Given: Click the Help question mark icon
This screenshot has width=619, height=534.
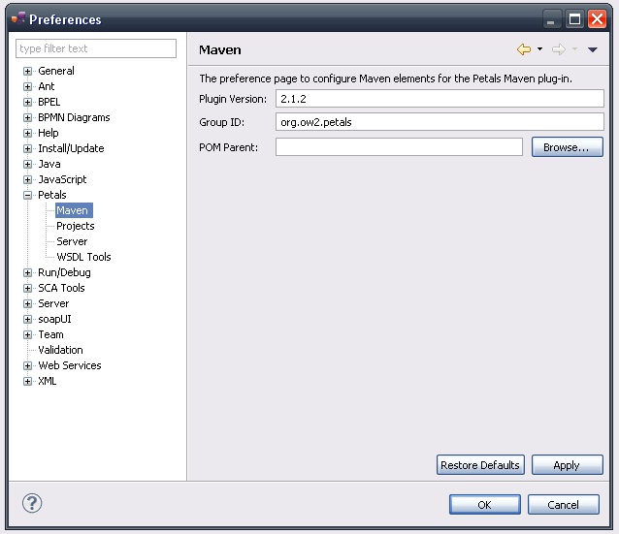Looking at the screenshot, I should click(x=32, y=503).
